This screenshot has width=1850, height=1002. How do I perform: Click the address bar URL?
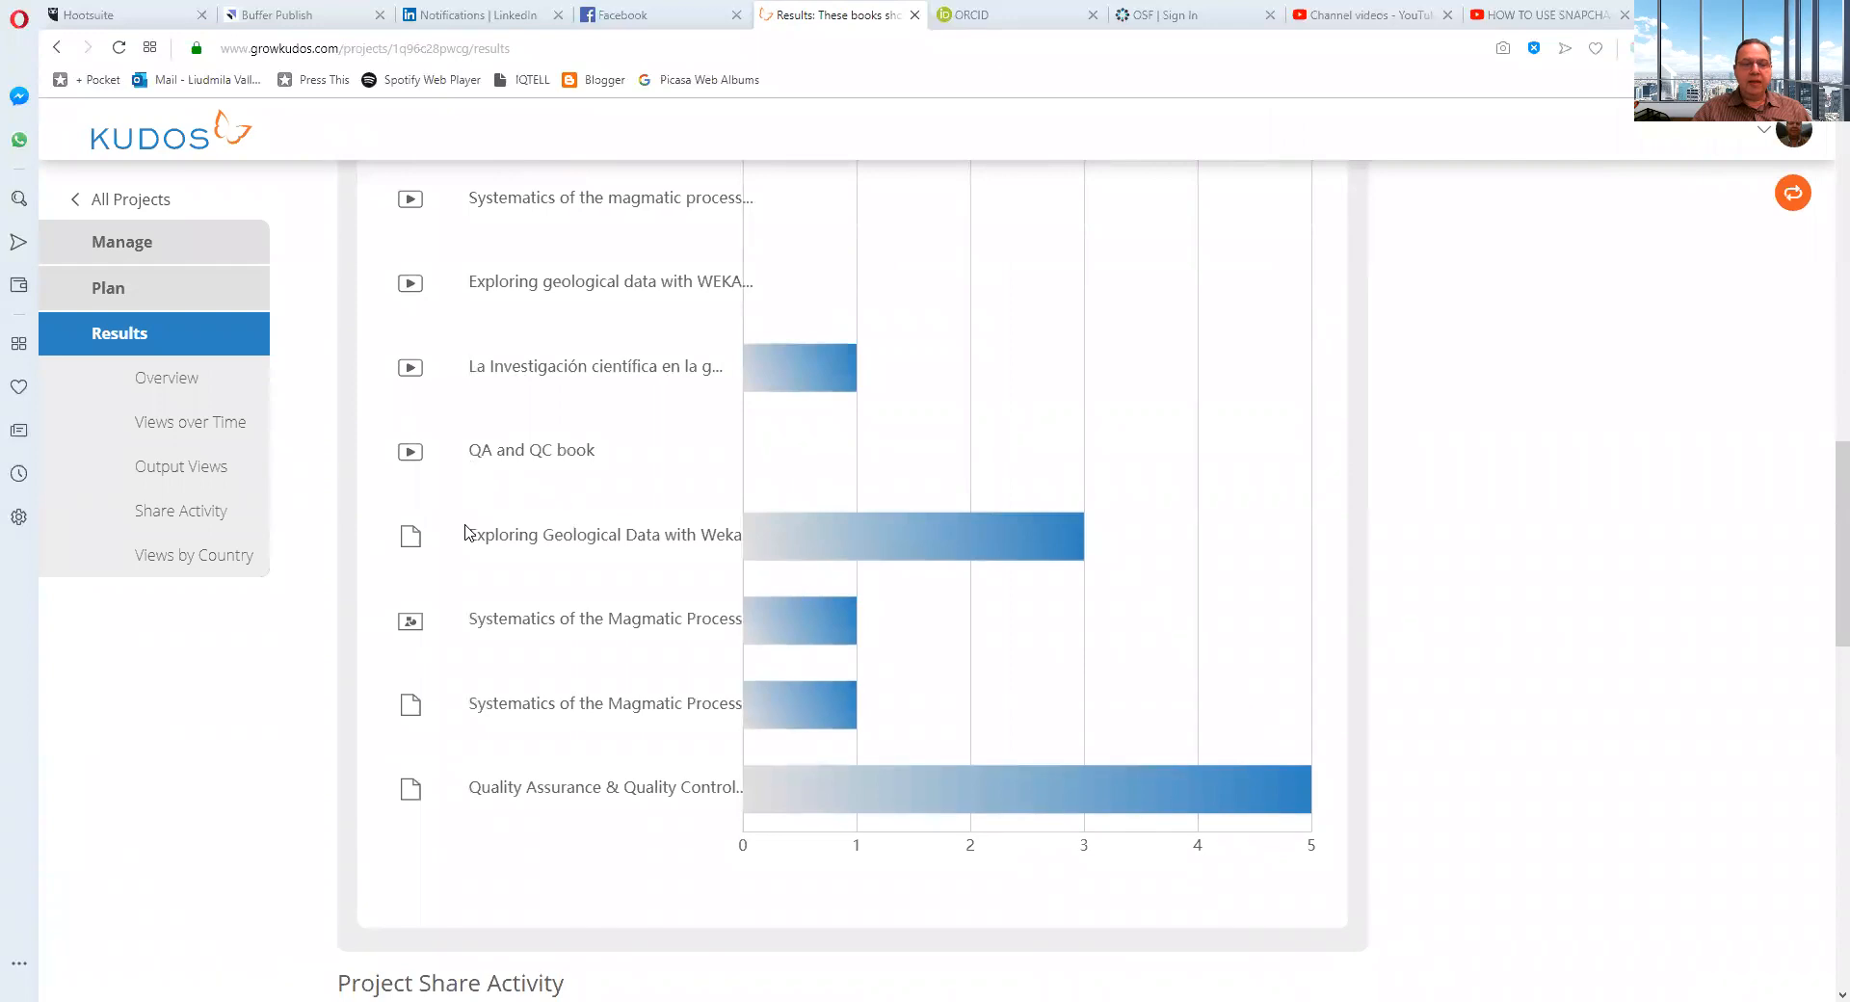point(364,48)
